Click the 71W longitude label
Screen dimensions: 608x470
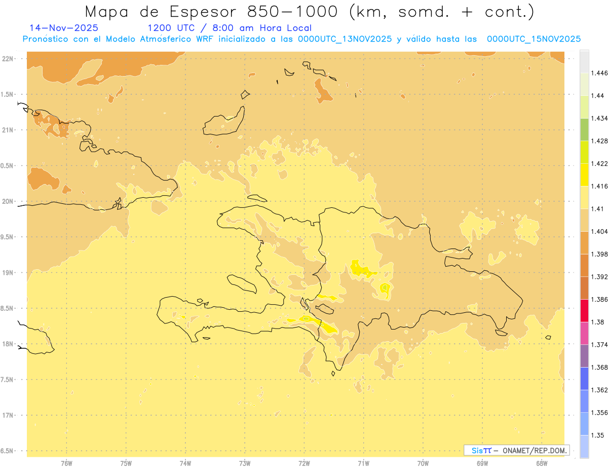(x=363, y=463)
